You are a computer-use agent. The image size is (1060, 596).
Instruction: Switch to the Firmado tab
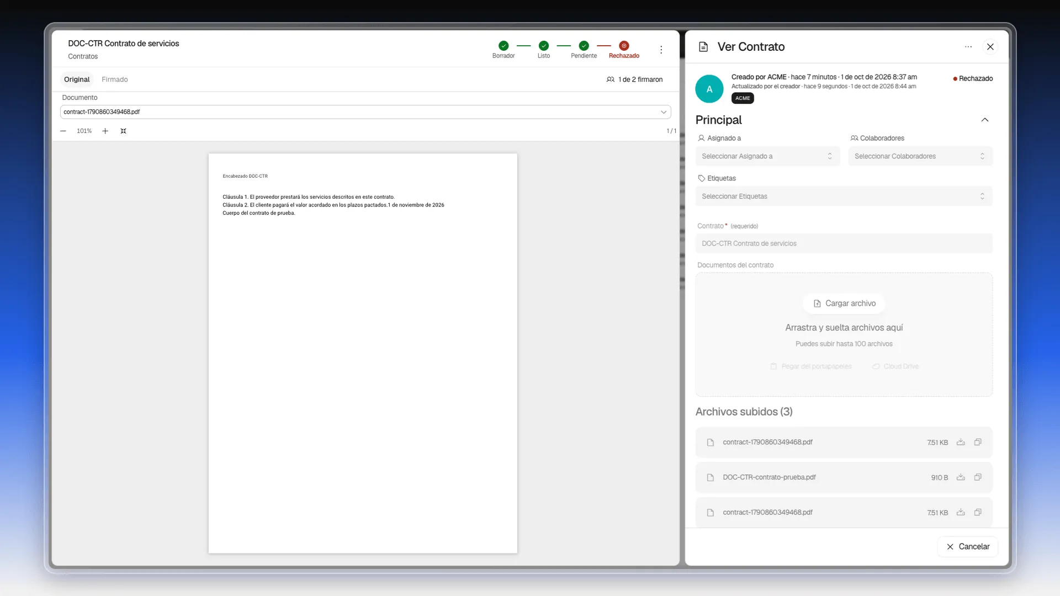point(115,79)
